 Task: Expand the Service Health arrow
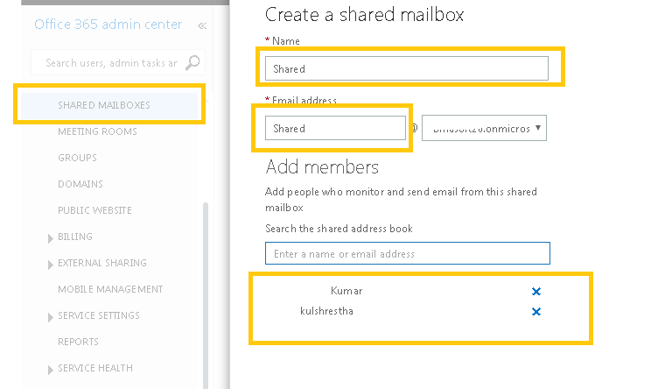point(50,369)
